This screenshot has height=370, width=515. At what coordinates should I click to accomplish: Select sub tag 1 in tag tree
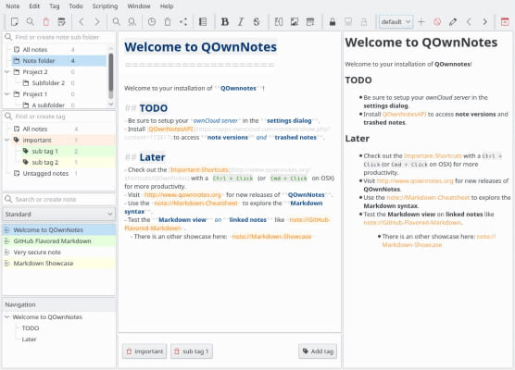44,151
